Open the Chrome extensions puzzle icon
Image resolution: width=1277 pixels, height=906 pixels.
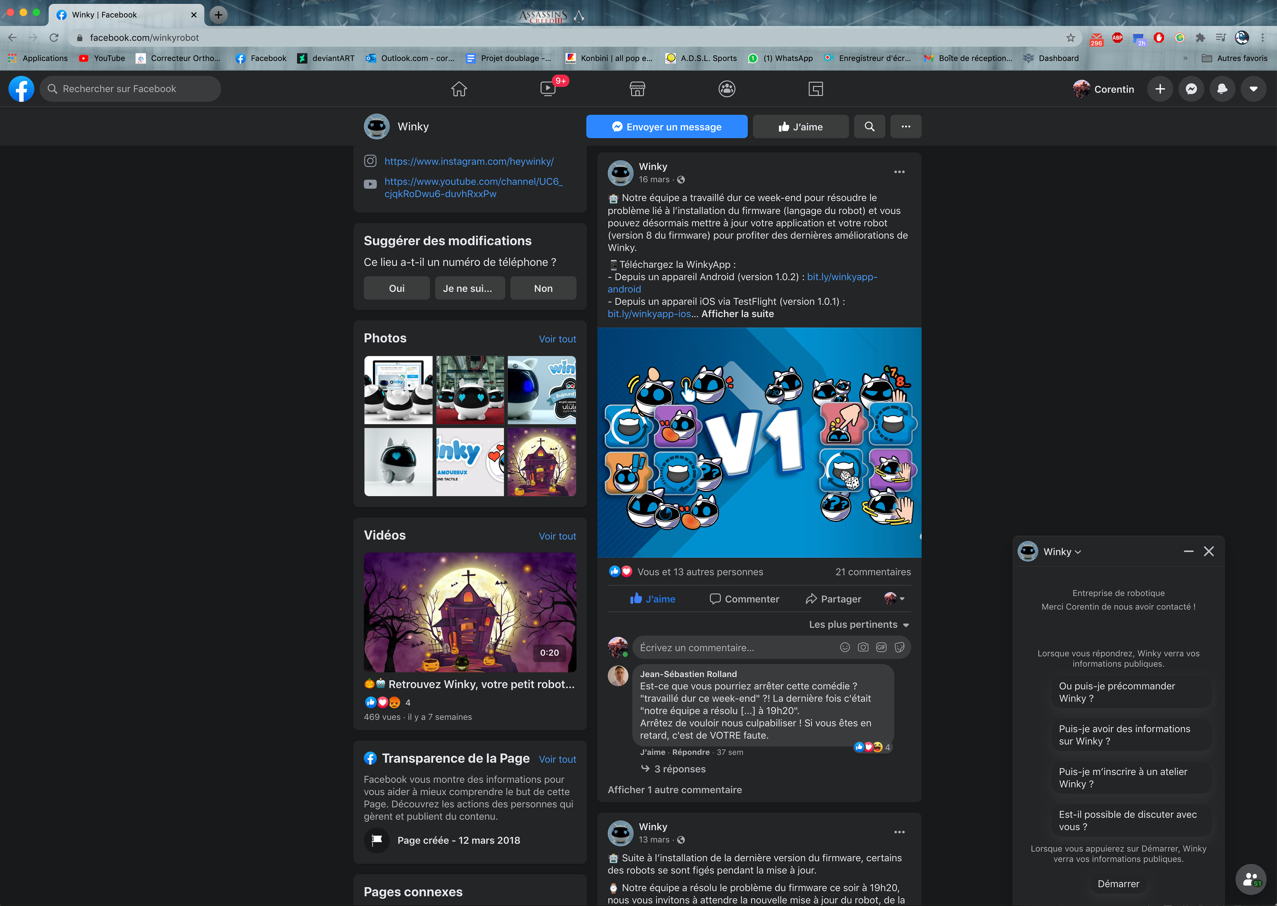click(x=1201, y=37)
